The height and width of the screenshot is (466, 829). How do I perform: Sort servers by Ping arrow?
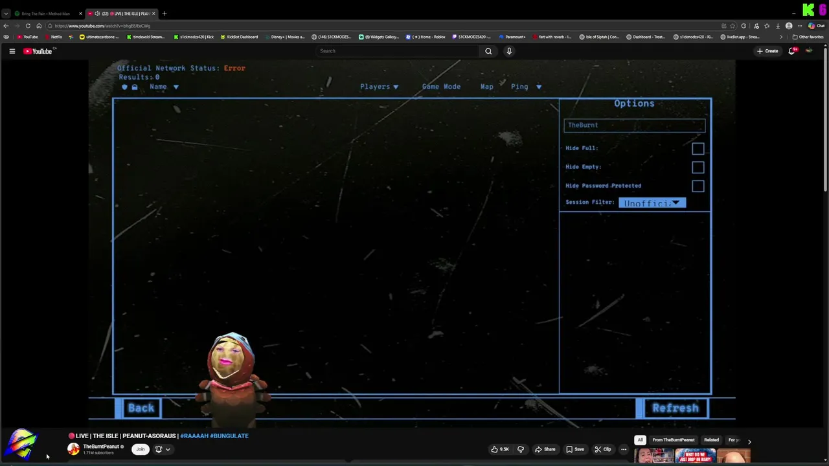[539, 87]
